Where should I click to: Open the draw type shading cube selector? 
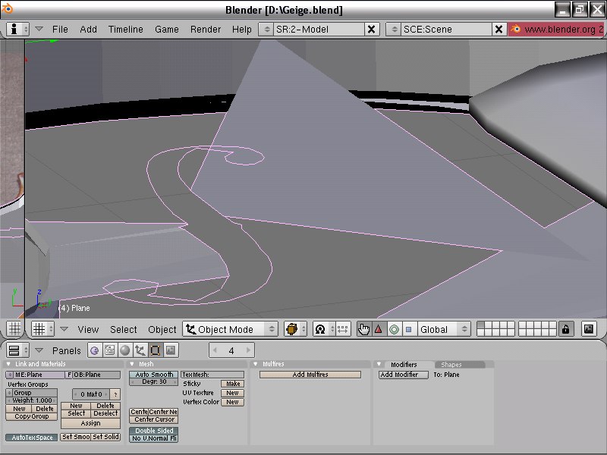[x=294, y=329]
